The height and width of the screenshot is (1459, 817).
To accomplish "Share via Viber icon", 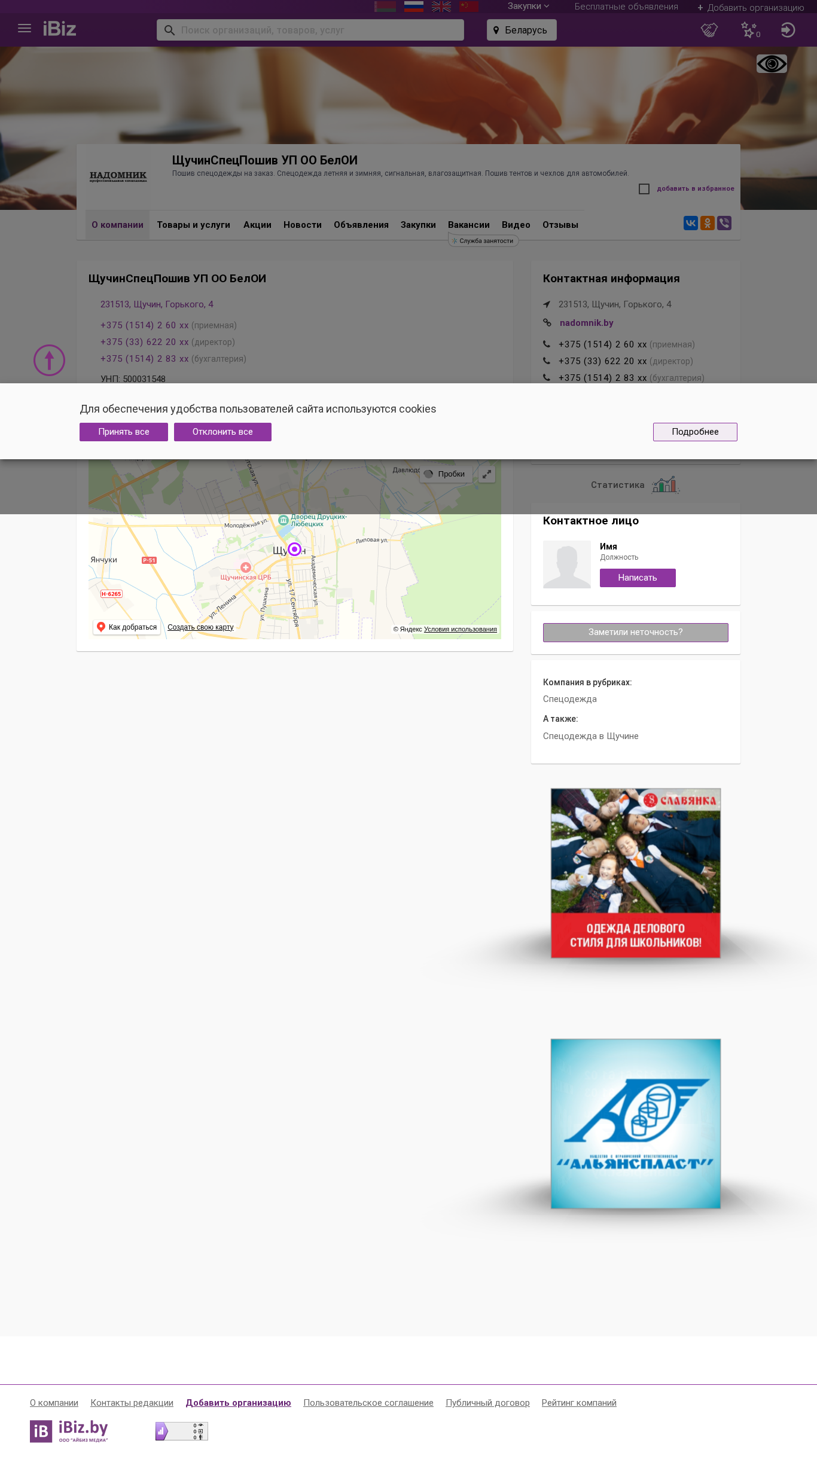I will [x=724, y=223].
